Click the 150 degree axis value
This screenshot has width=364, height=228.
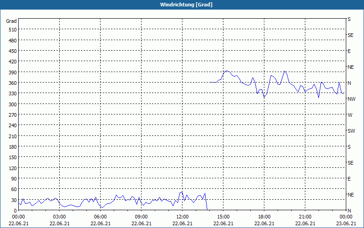click(13, 157)
